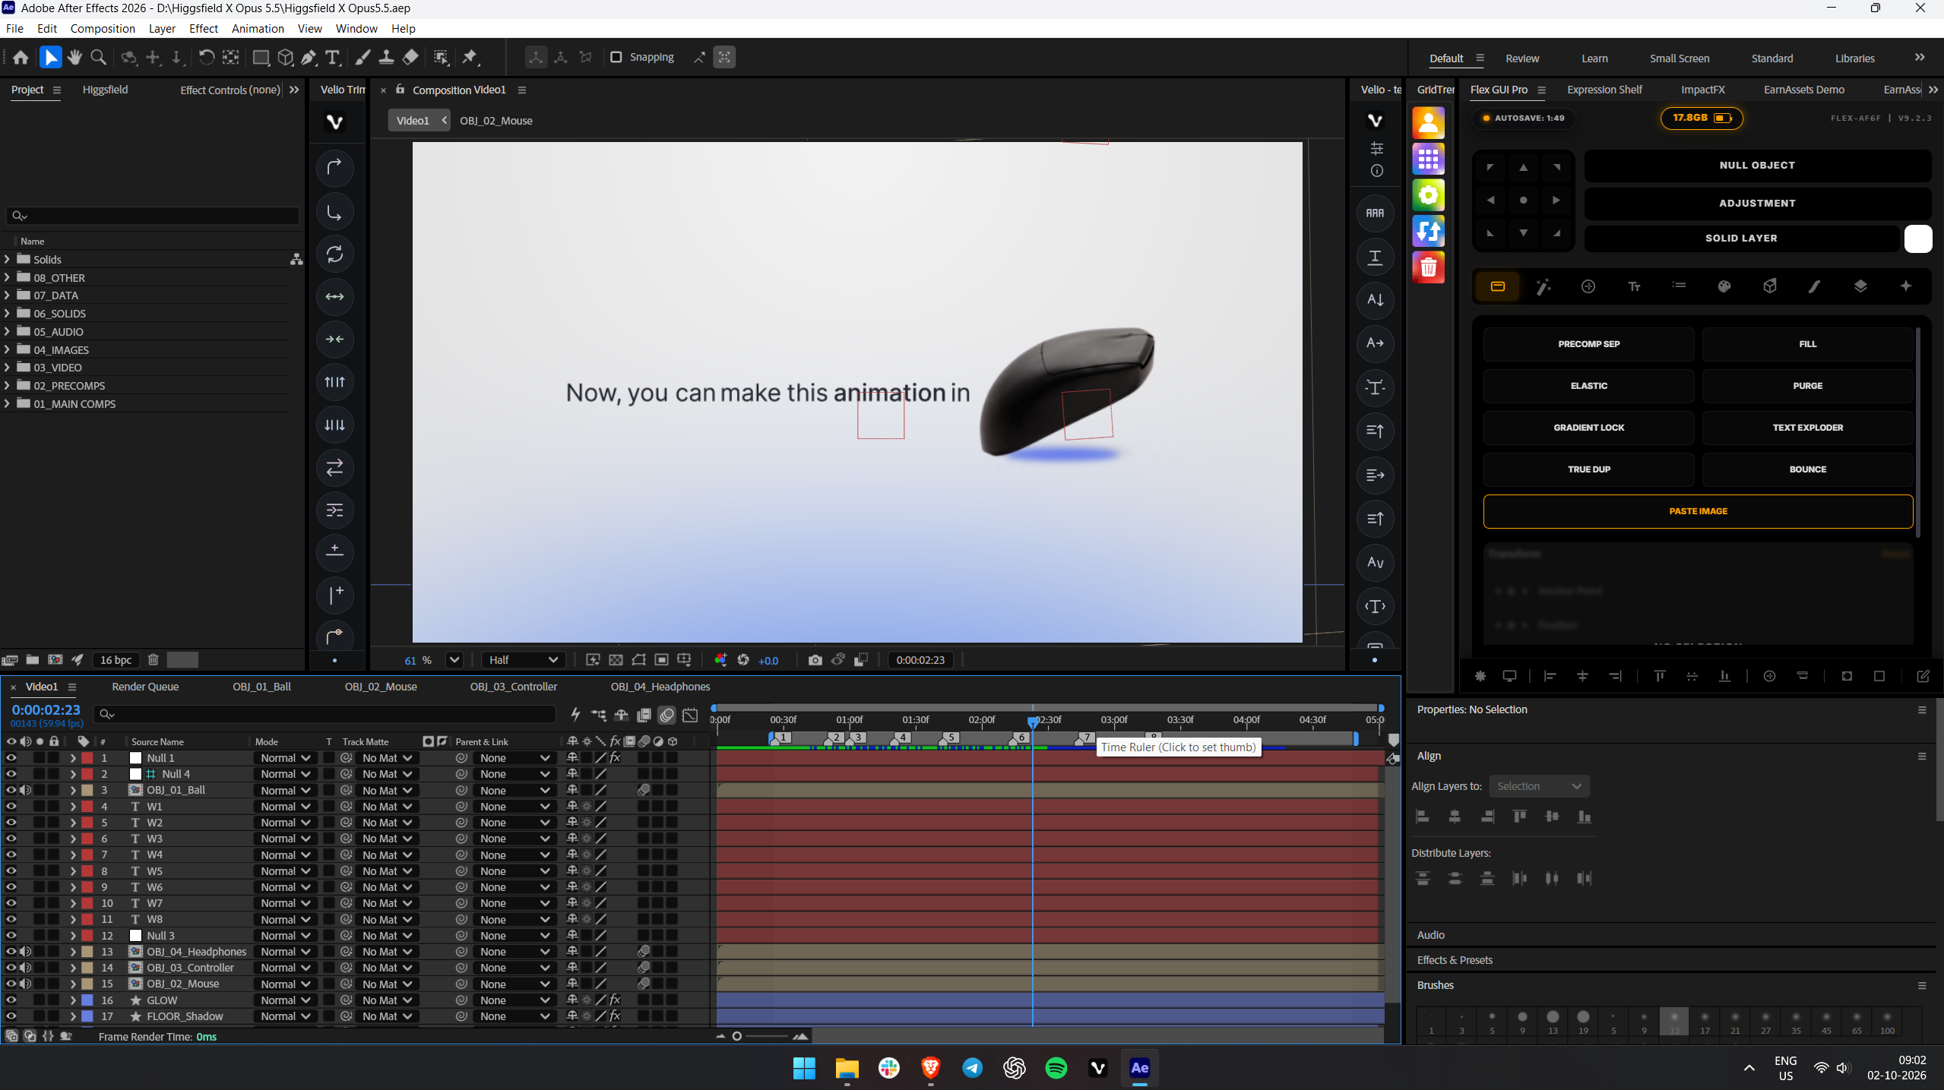Click the purple grid icon in GridTrends panel
This screenshot has height=1090, width=1944.
click(1428, 159)
